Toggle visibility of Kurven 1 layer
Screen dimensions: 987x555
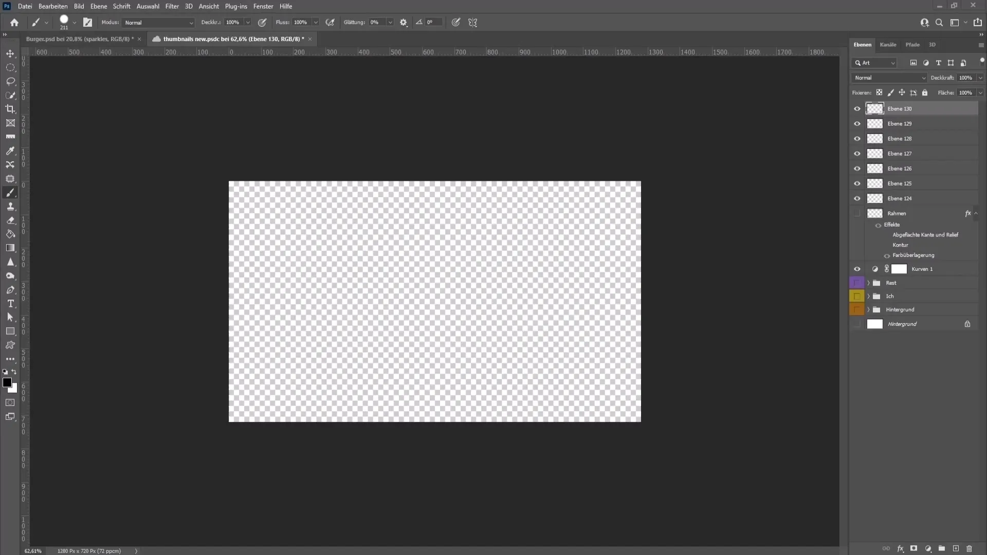click(x=857, y=269)
